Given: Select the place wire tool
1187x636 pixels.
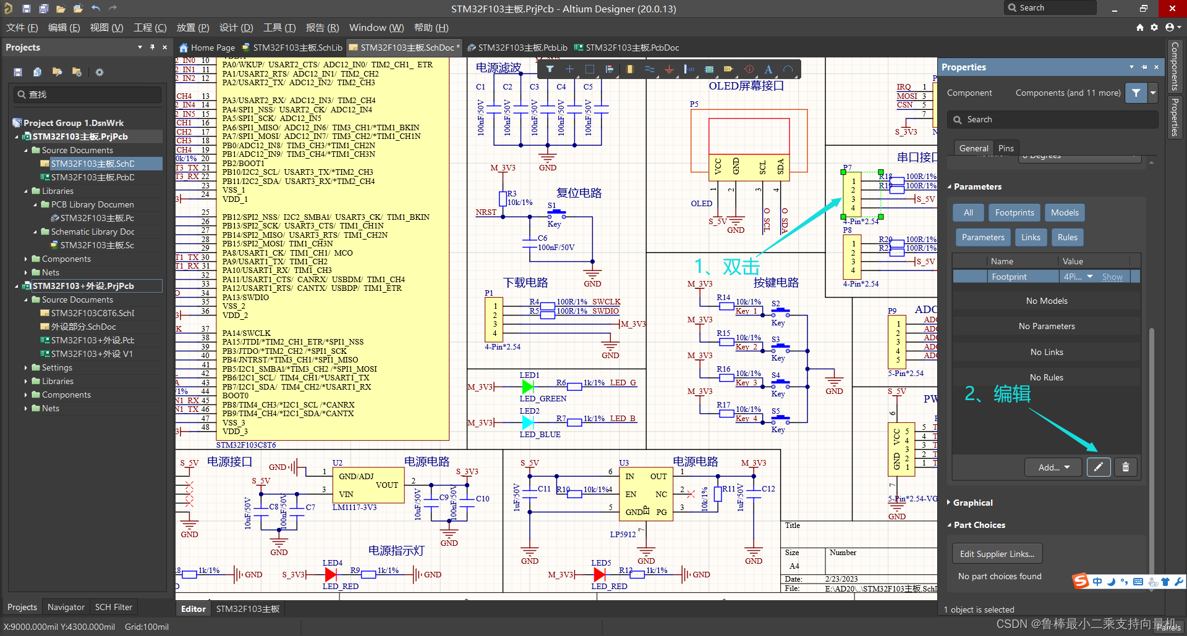Looking at the screenshot, I should click(x=649, y=69).
